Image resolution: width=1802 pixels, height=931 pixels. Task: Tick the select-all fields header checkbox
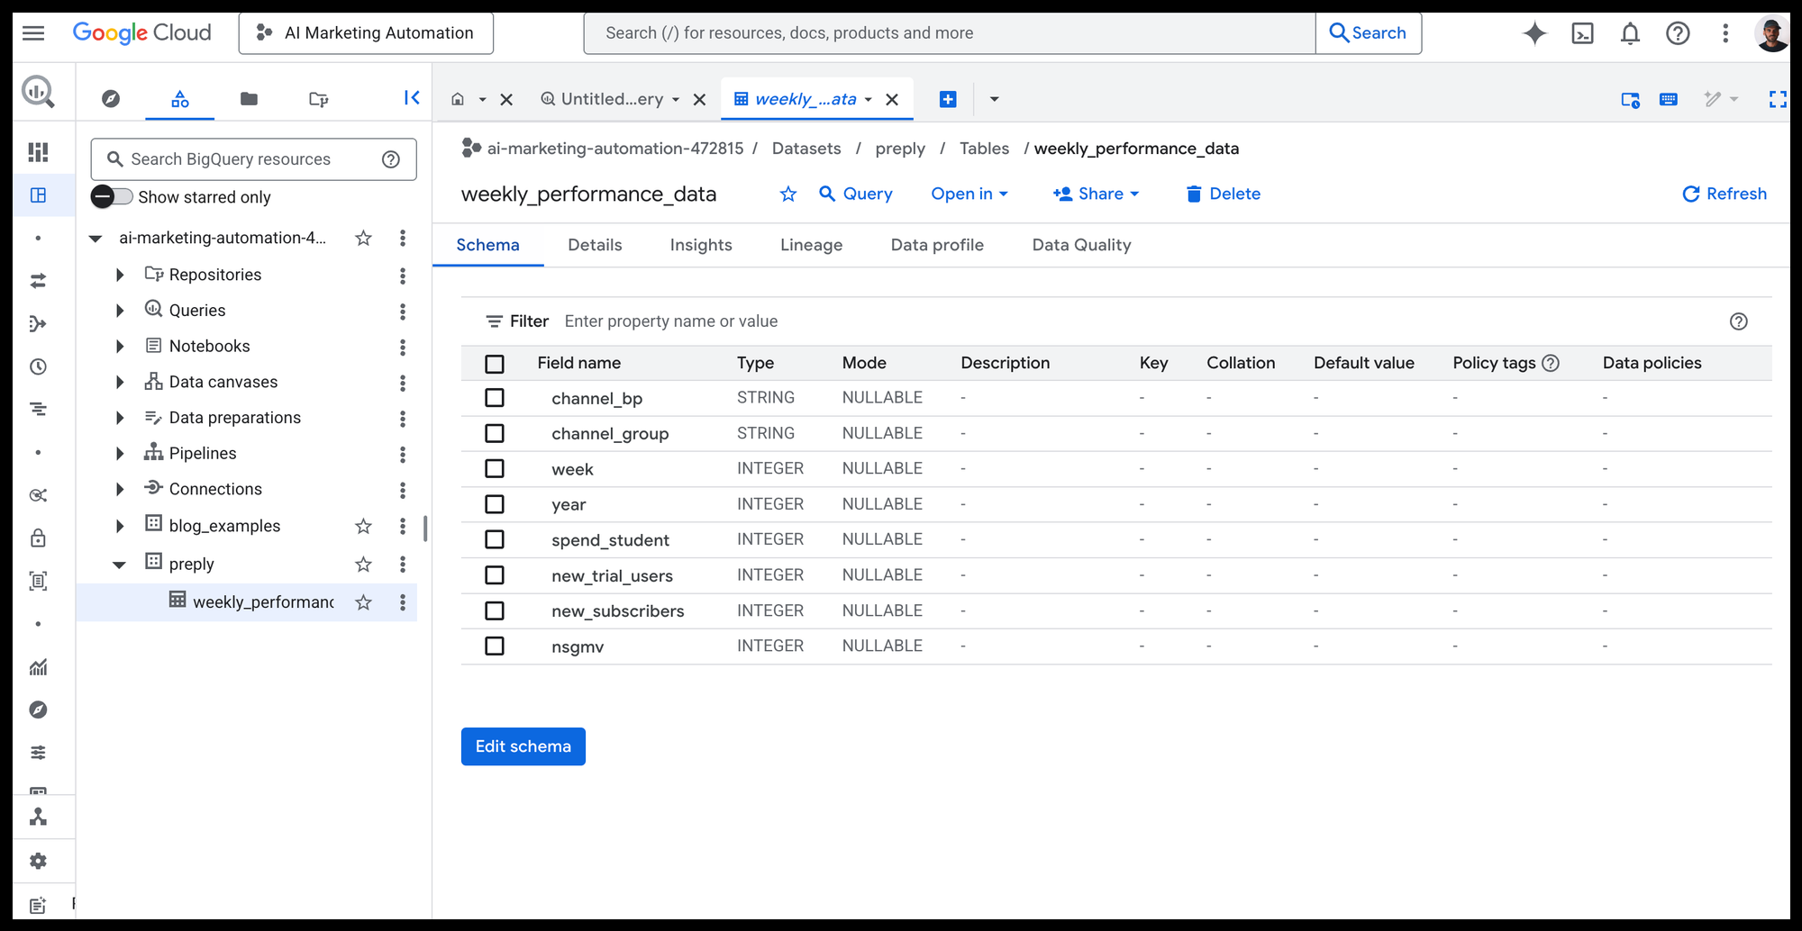(x=495, y=364)
